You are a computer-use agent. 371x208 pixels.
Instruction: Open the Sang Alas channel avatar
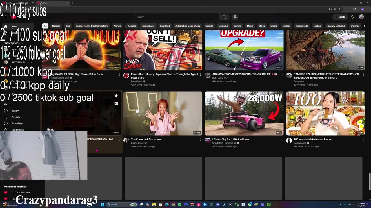pyautogui.click(x=289, y=75)
